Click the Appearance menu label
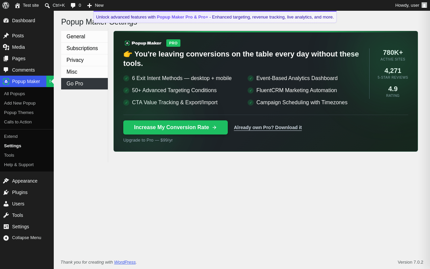The width and height of the screenshot is (430, 269). tap(25, 181)
